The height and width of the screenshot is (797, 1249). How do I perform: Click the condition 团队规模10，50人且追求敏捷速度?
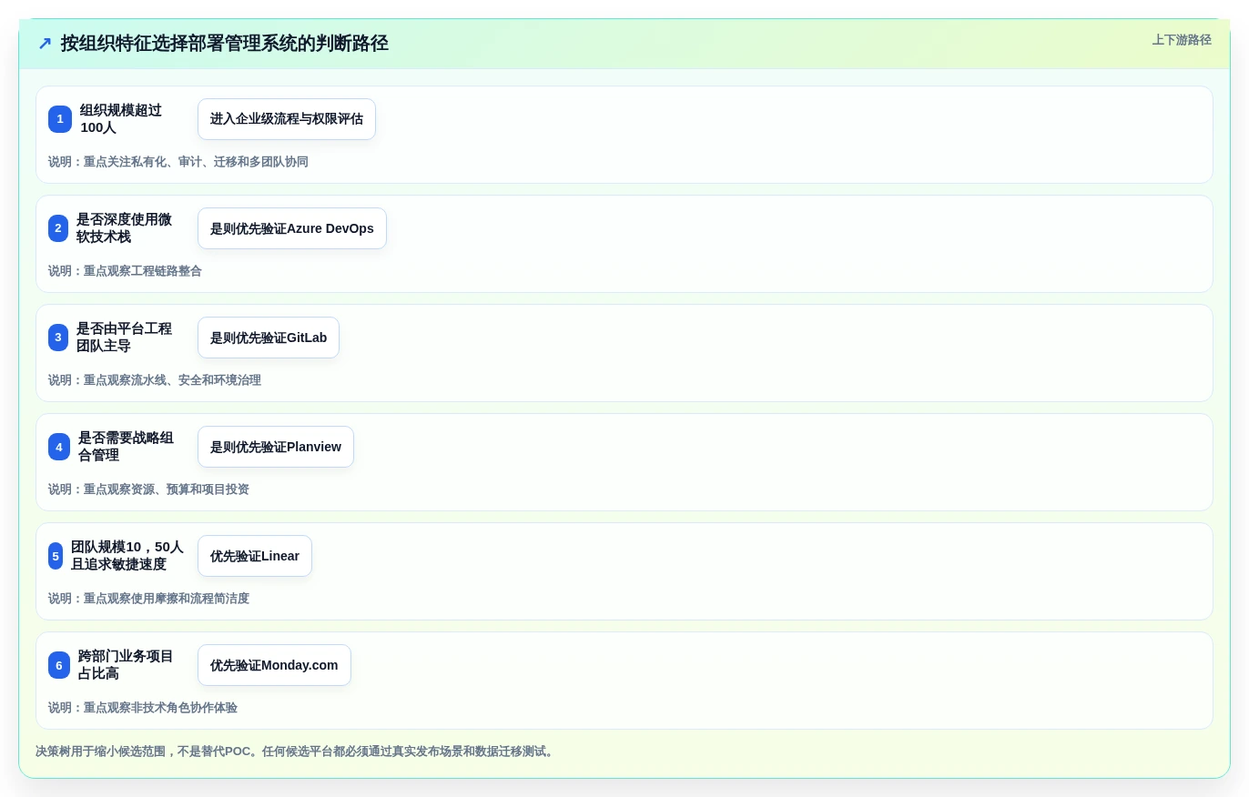(x=127, y=556)
